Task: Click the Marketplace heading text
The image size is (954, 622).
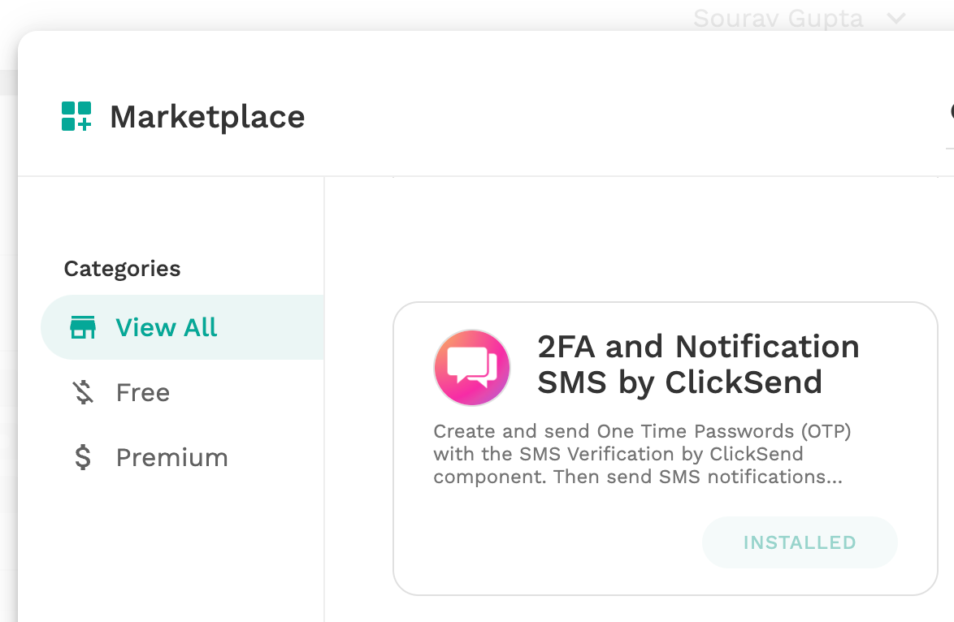Action: coord(207,117)
